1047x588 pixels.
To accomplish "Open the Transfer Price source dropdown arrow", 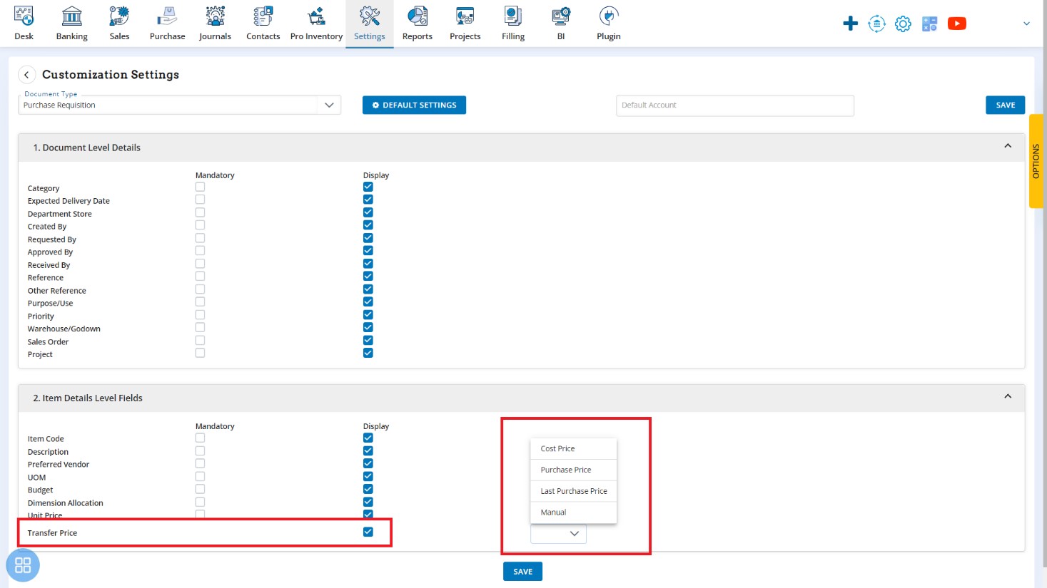I will (x=574, y=533).
